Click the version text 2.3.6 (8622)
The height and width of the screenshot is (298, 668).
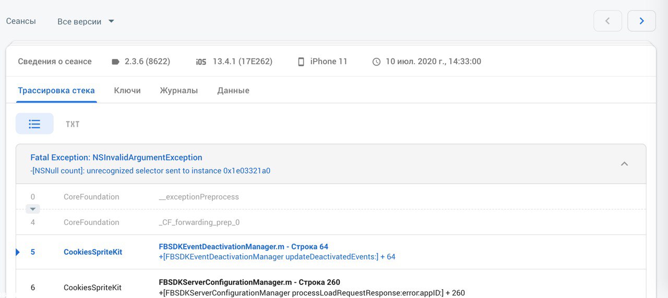click(x=147, y=61)
